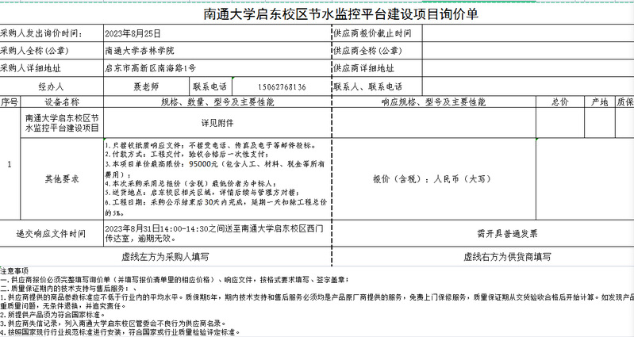Click the note line 3.供应商失信记录

click(113, 324)
